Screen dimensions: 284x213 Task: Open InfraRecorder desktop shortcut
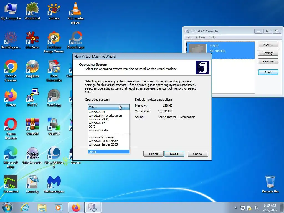(x=32, y=155)
